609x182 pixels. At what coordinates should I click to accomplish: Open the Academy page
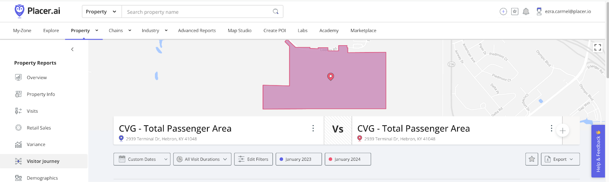click(329, 30)
